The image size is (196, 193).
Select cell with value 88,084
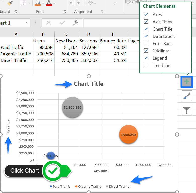point(43,47)
